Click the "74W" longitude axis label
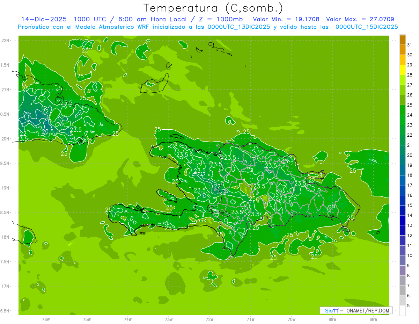The image size is (419, 324). point(128,319)
